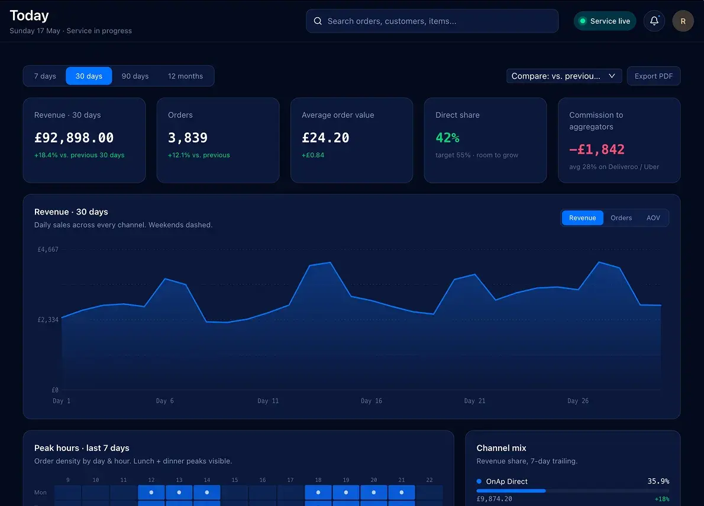Click the £4,667 y-axis label
Viewport: 704px width, 506px height.
[48, 249]
